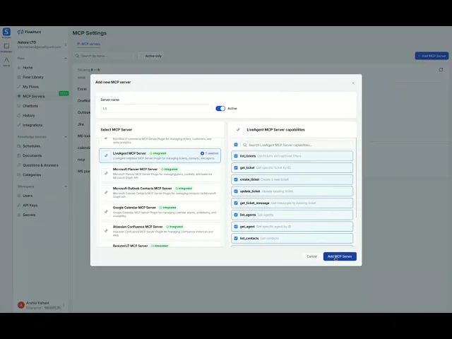Click the Categories sidebar icon
452x339 pixels.
pos(19,174)
